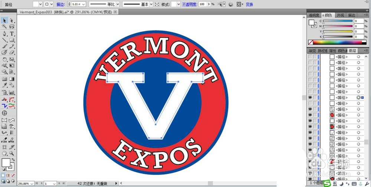This screenshot has height=187, width=371.
Task: Activate the Fill box in the toolbox
Action: [6, 163]
